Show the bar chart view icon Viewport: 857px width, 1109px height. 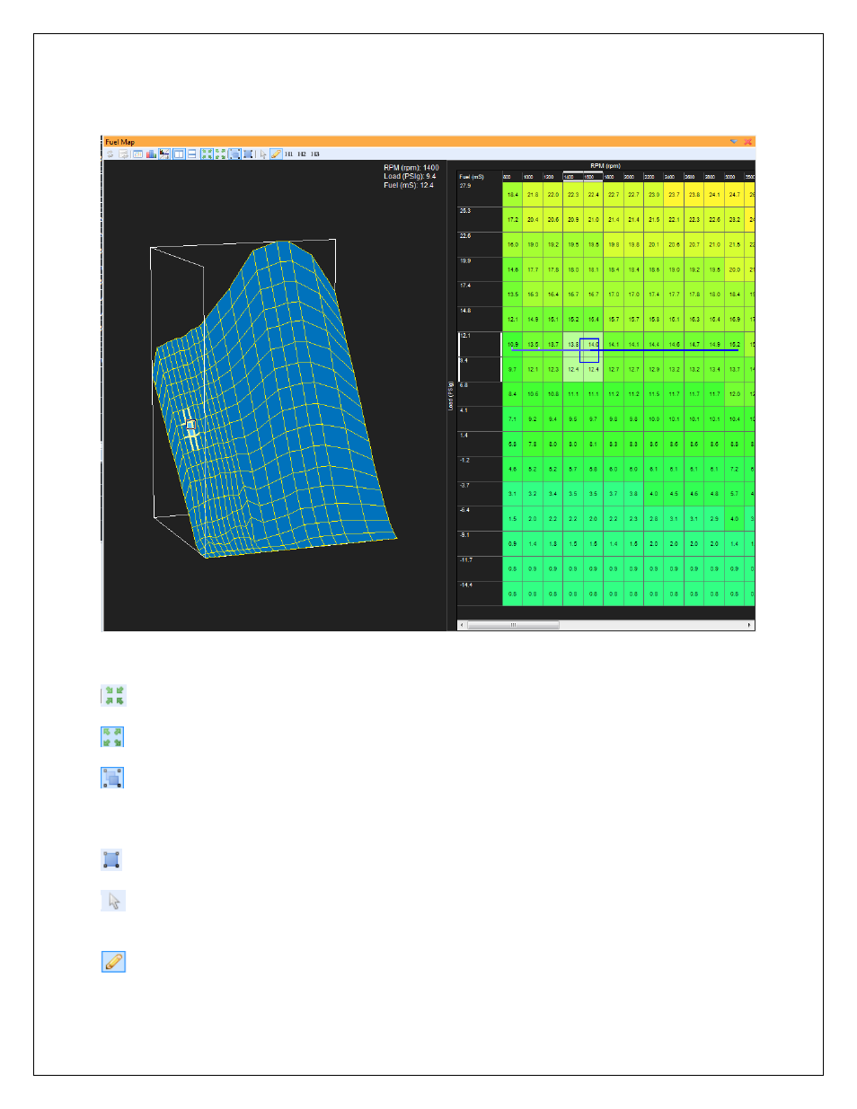[151, 154]
